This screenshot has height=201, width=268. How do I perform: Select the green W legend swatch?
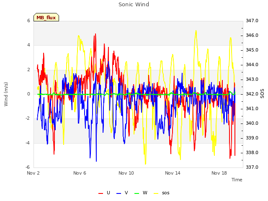click(x=137, y=193)
